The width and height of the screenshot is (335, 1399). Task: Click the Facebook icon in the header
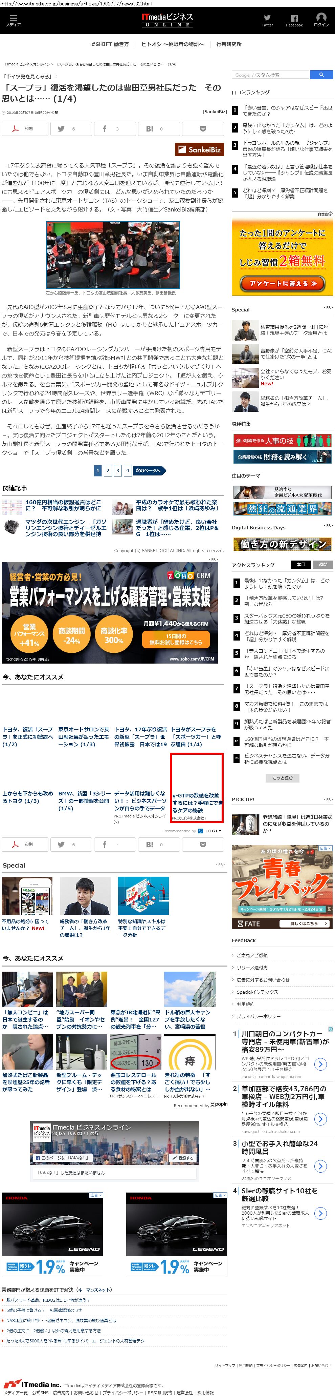294,20
